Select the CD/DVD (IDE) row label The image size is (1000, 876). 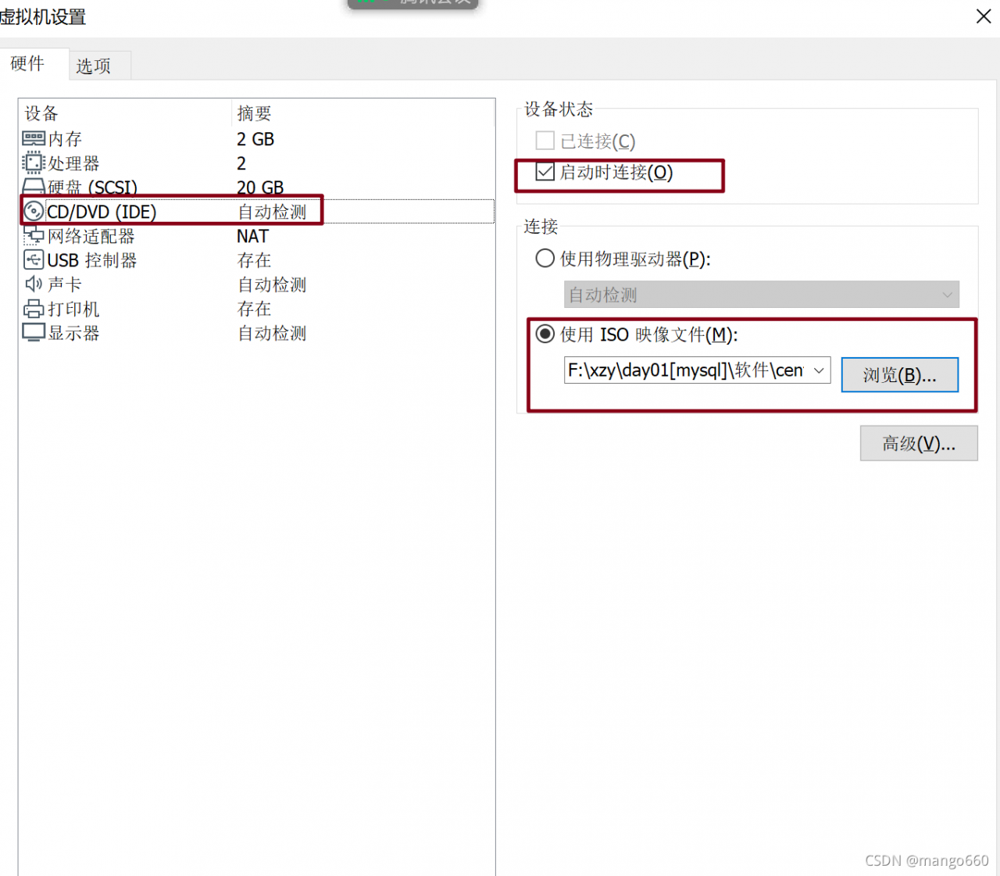coord(102,212)
